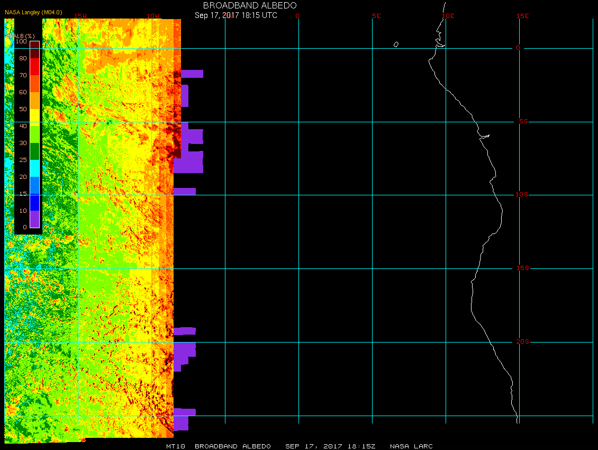Click the 5E longitude label
This screenshot has height=450, width=598.
[x=376, y=16]
